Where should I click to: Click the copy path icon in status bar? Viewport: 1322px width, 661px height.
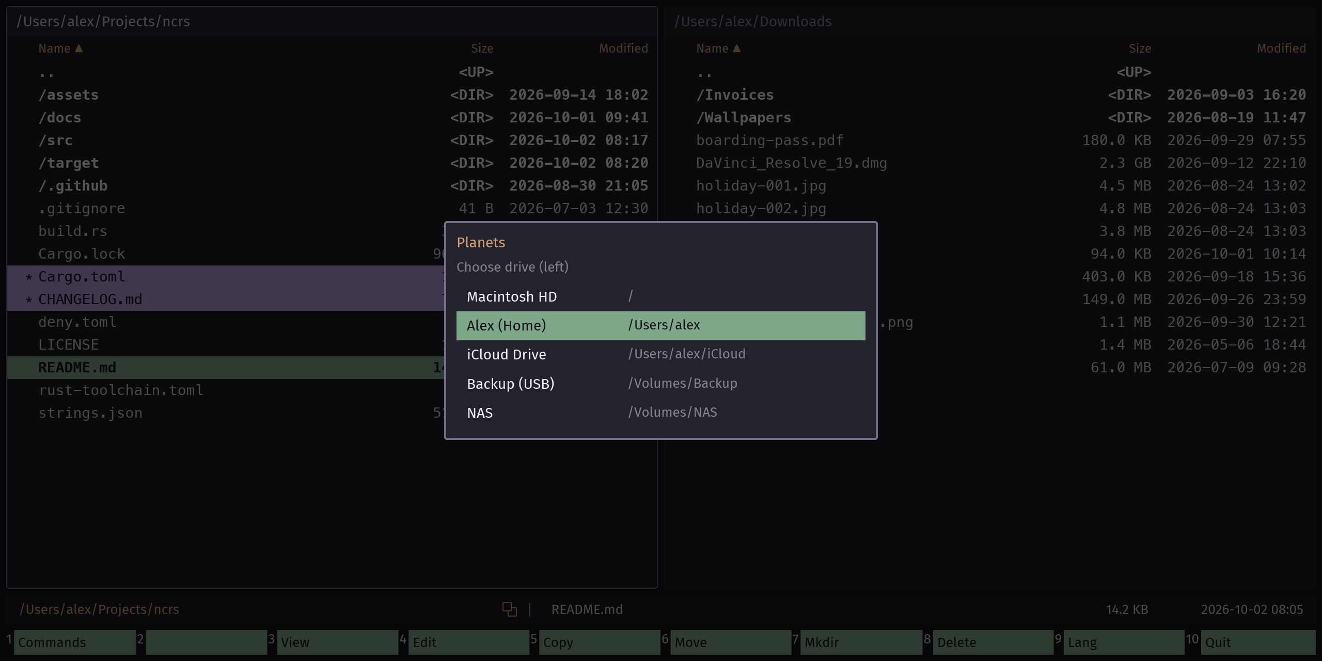510,609
